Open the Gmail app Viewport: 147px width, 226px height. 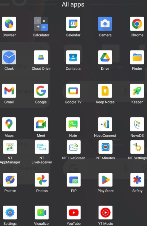(9, 91)
